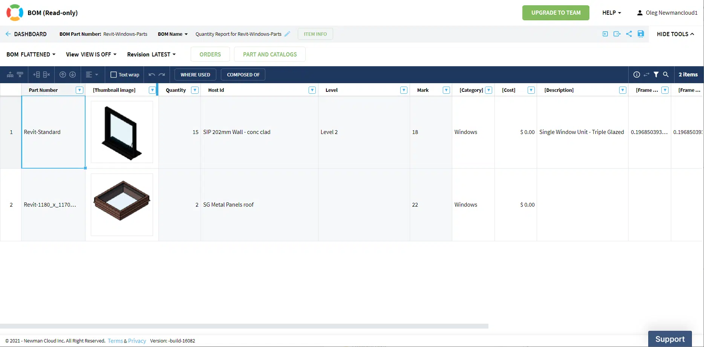Click the OpenBOM logo
The image size is (704, 347).
click(15, 12)
